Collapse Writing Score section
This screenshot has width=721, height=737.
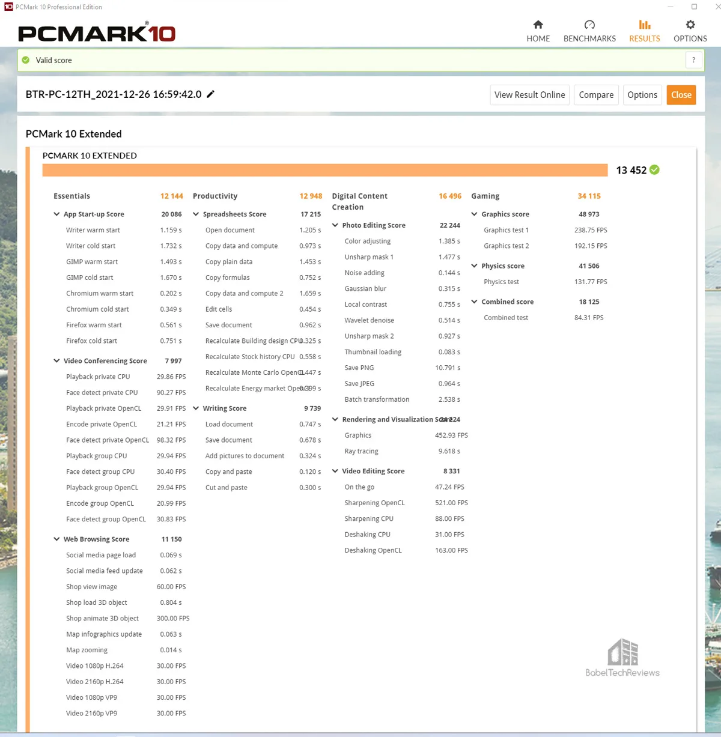(x=196, y=408)
